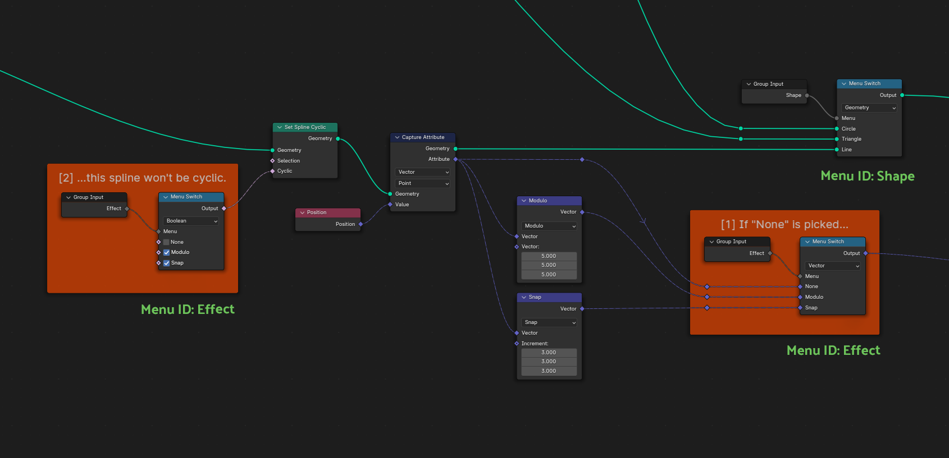Viewport: 949px width, 458px height.
Task: Collapse the Shape Group Input node
Action: pyautogui.click(x=749, y=84)
